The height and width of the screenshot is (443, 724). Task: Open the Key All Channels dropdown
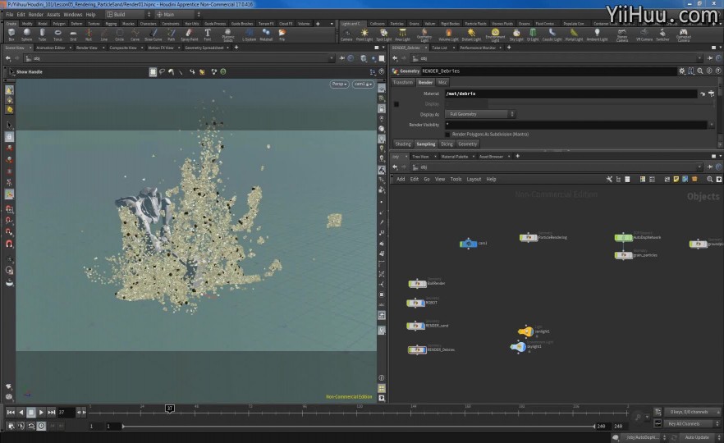[693, 423]
